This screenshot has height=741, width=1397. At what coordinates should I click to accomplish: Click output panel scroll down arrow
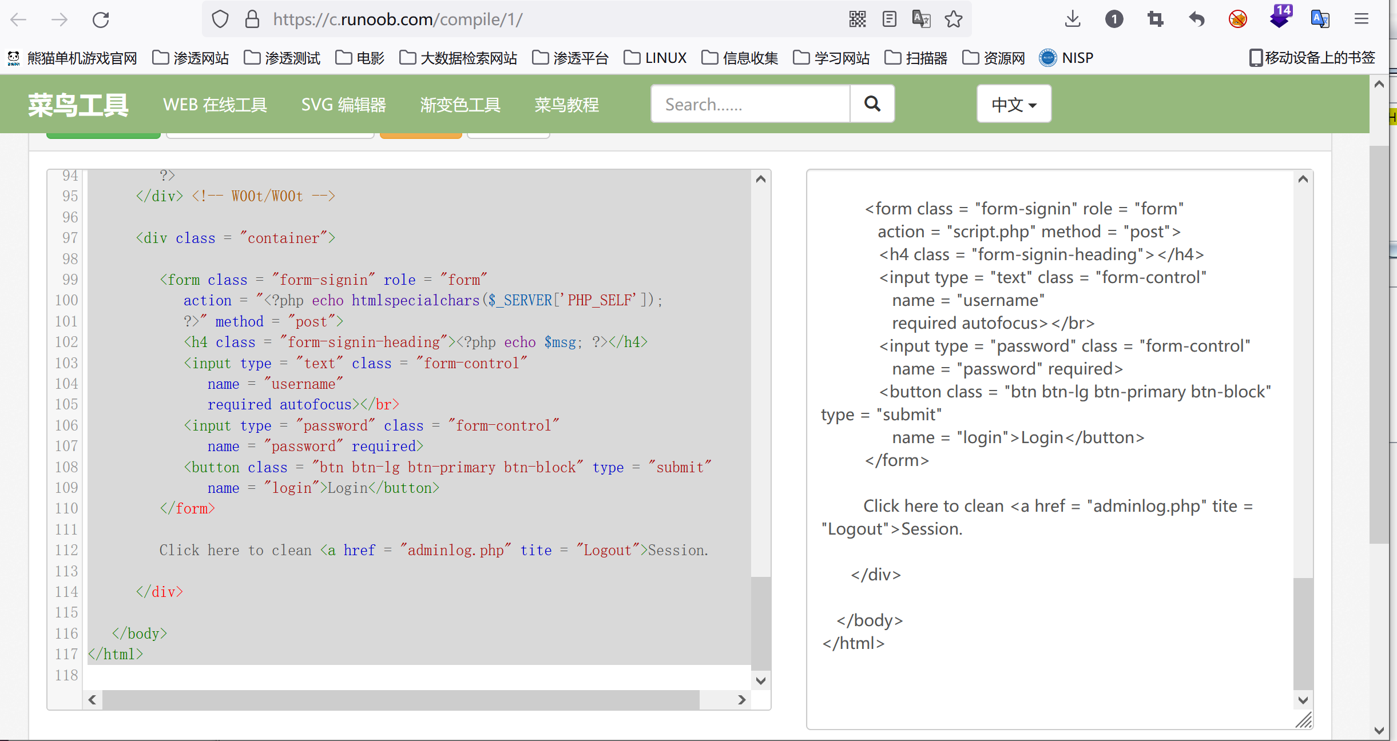pyautogui.click(x=1303, y=700)
